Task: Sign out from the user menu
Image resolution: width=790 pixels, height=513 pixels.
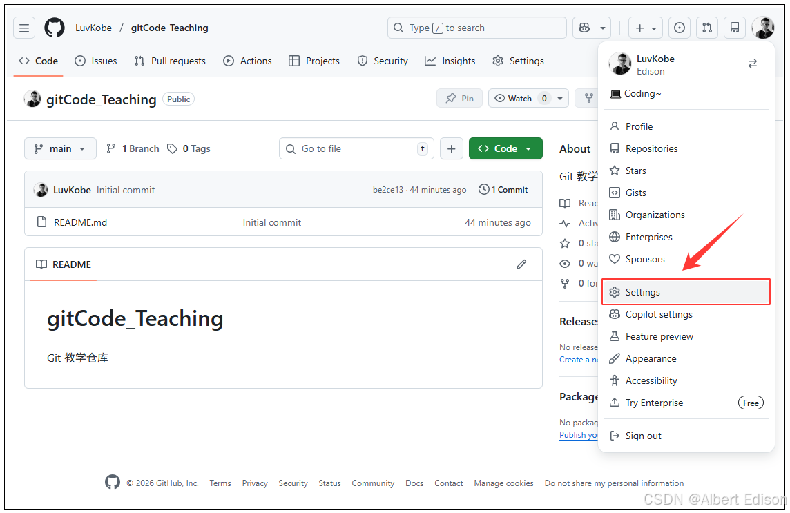Action: click(686, 436)
